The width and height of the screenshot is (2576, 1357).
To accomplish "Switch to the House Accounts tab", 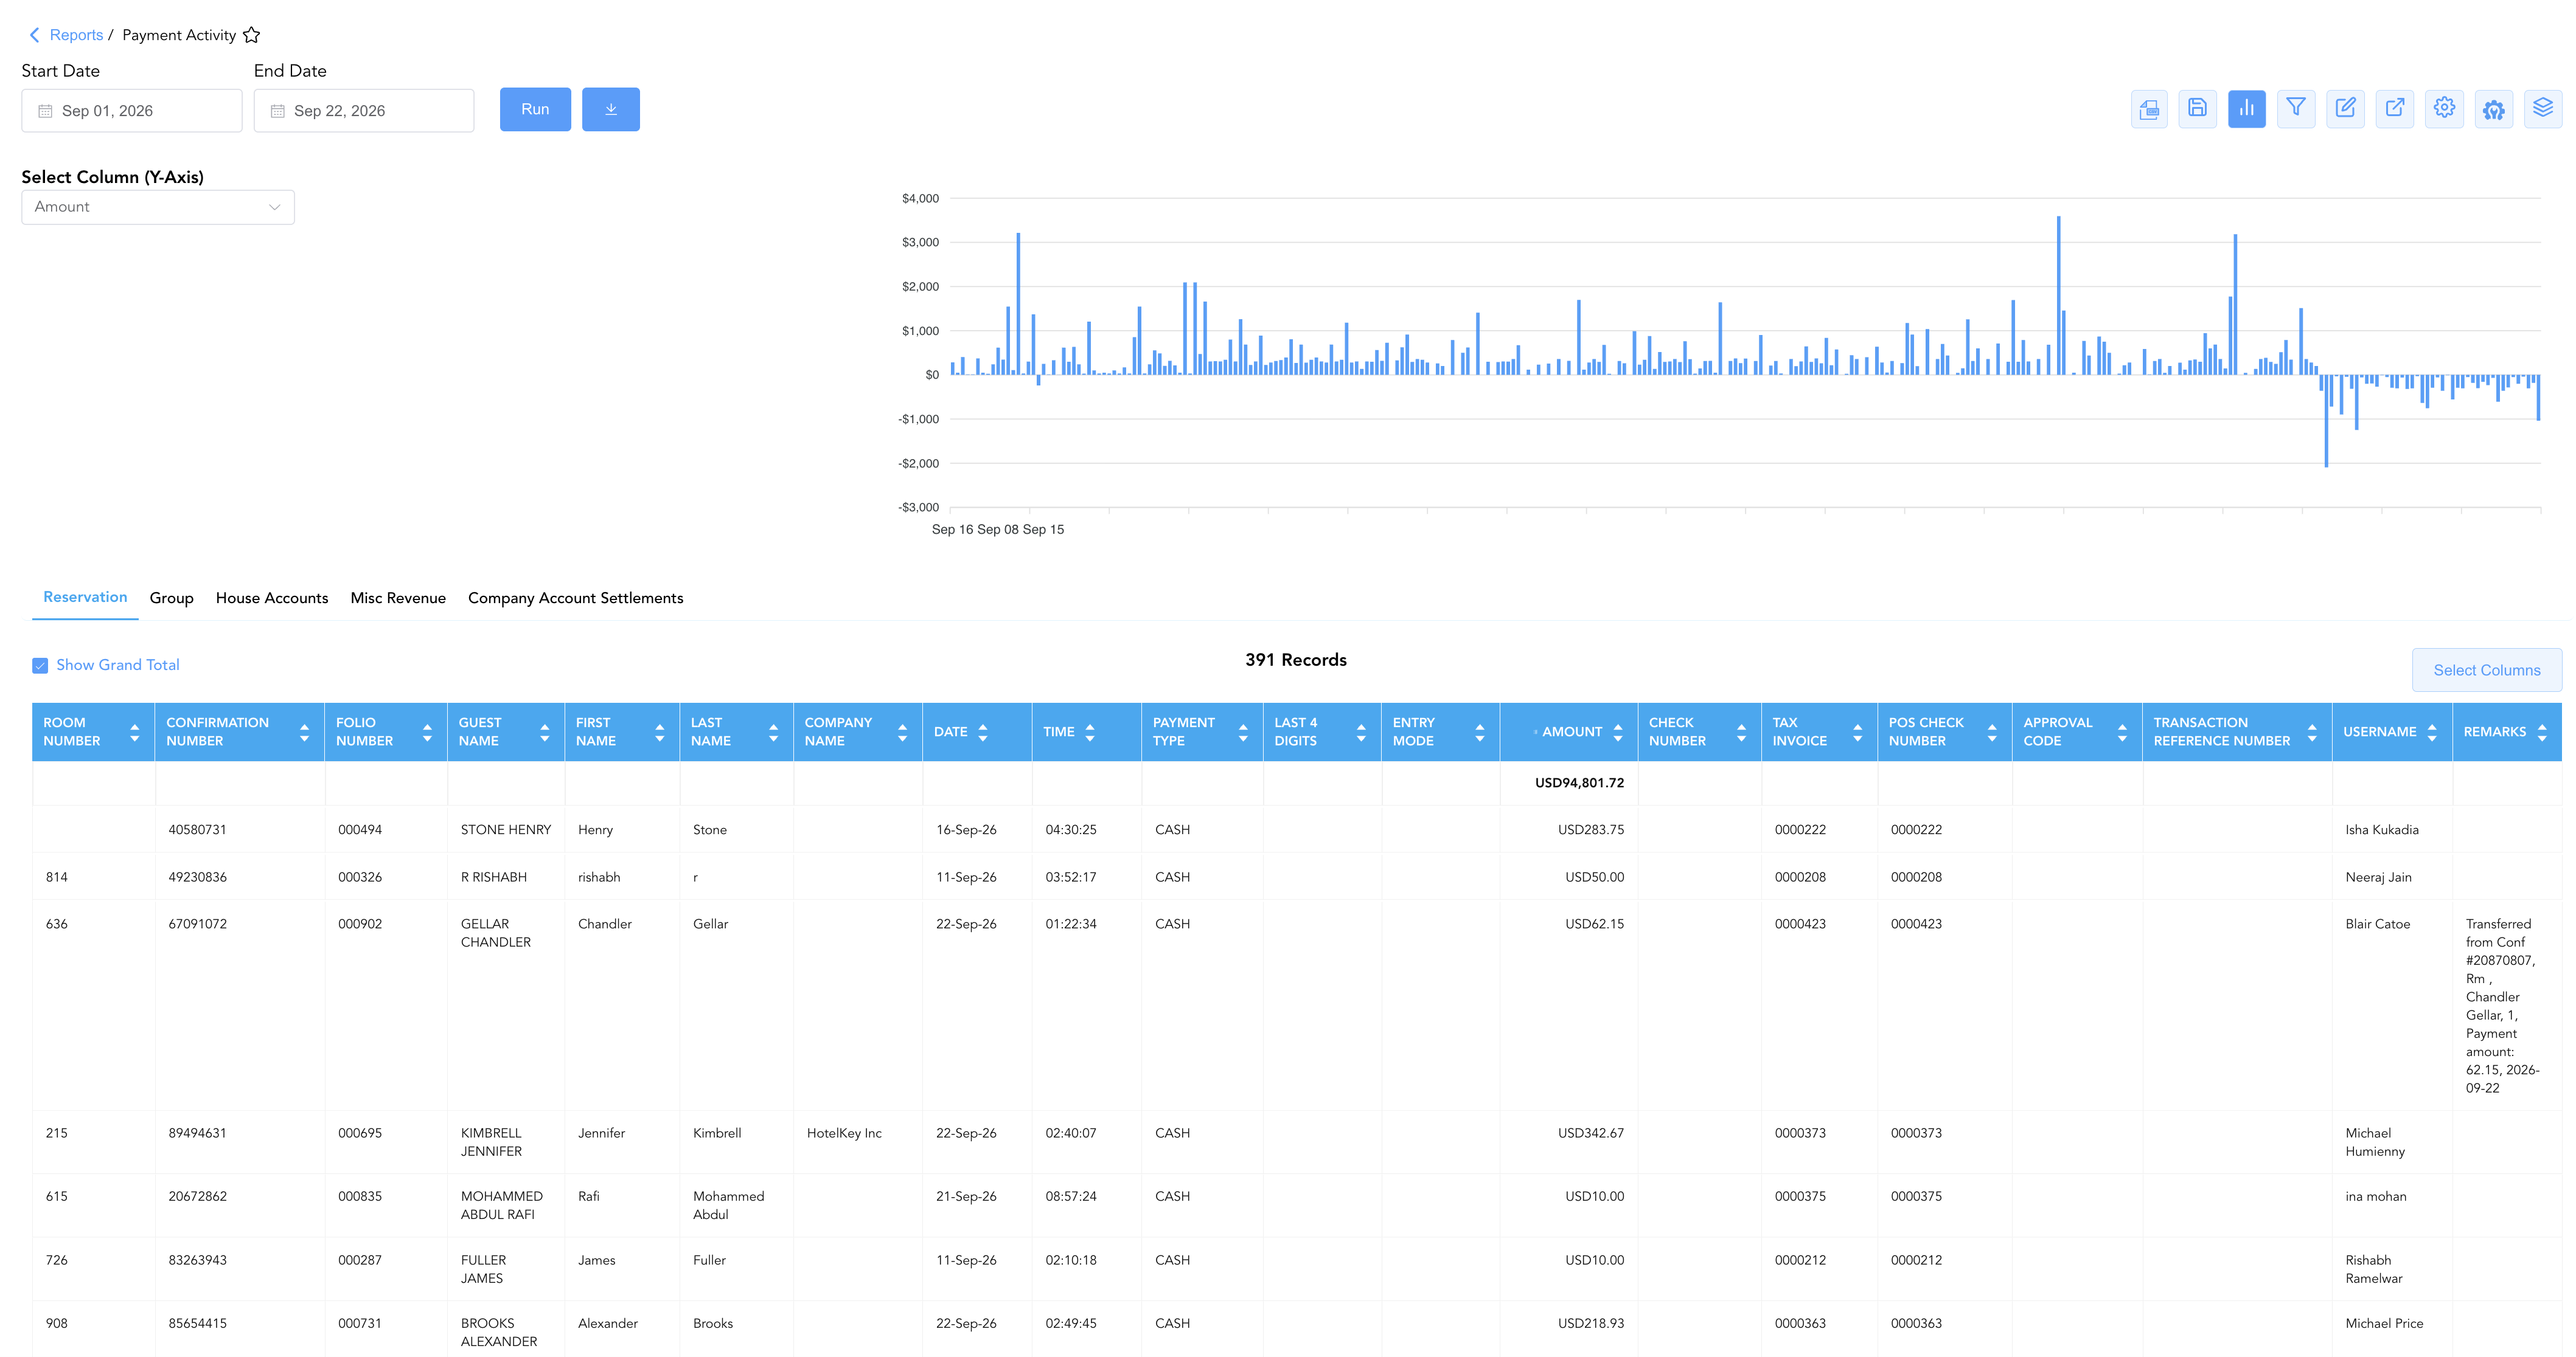I will [272, 599].
